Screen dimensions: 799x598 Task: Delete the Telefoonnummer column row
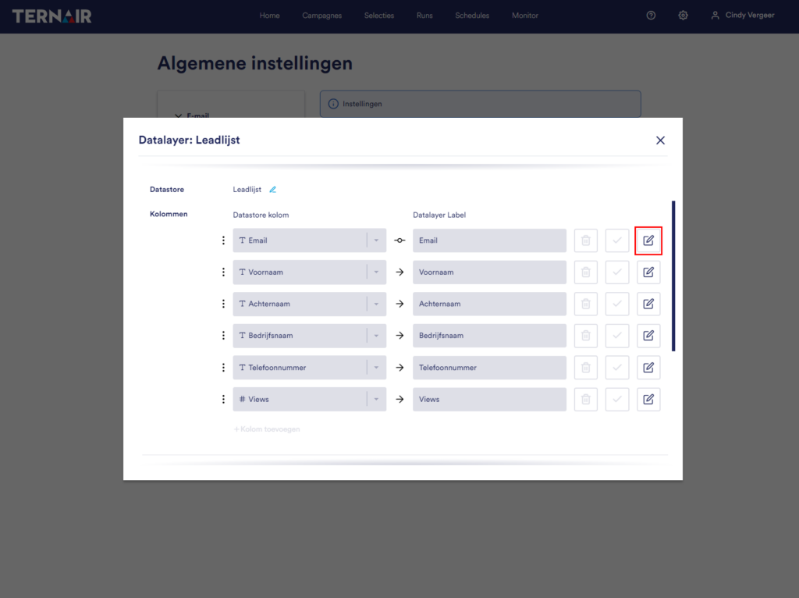tap(585, 368)
